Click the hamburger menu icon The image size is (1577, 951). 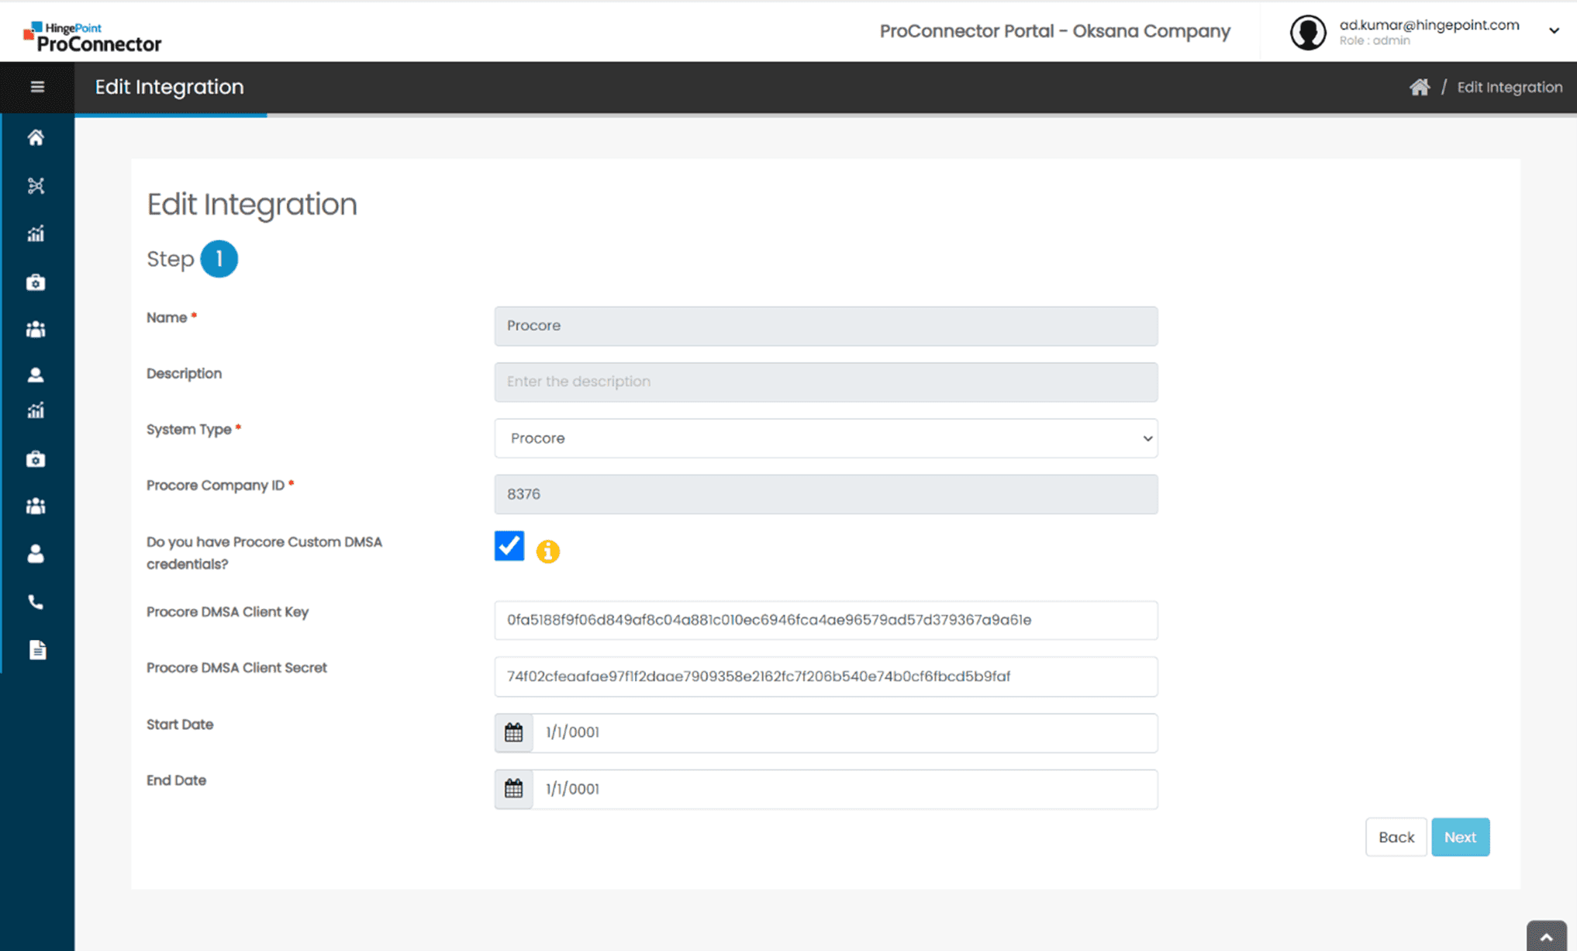tap(36, 87)
